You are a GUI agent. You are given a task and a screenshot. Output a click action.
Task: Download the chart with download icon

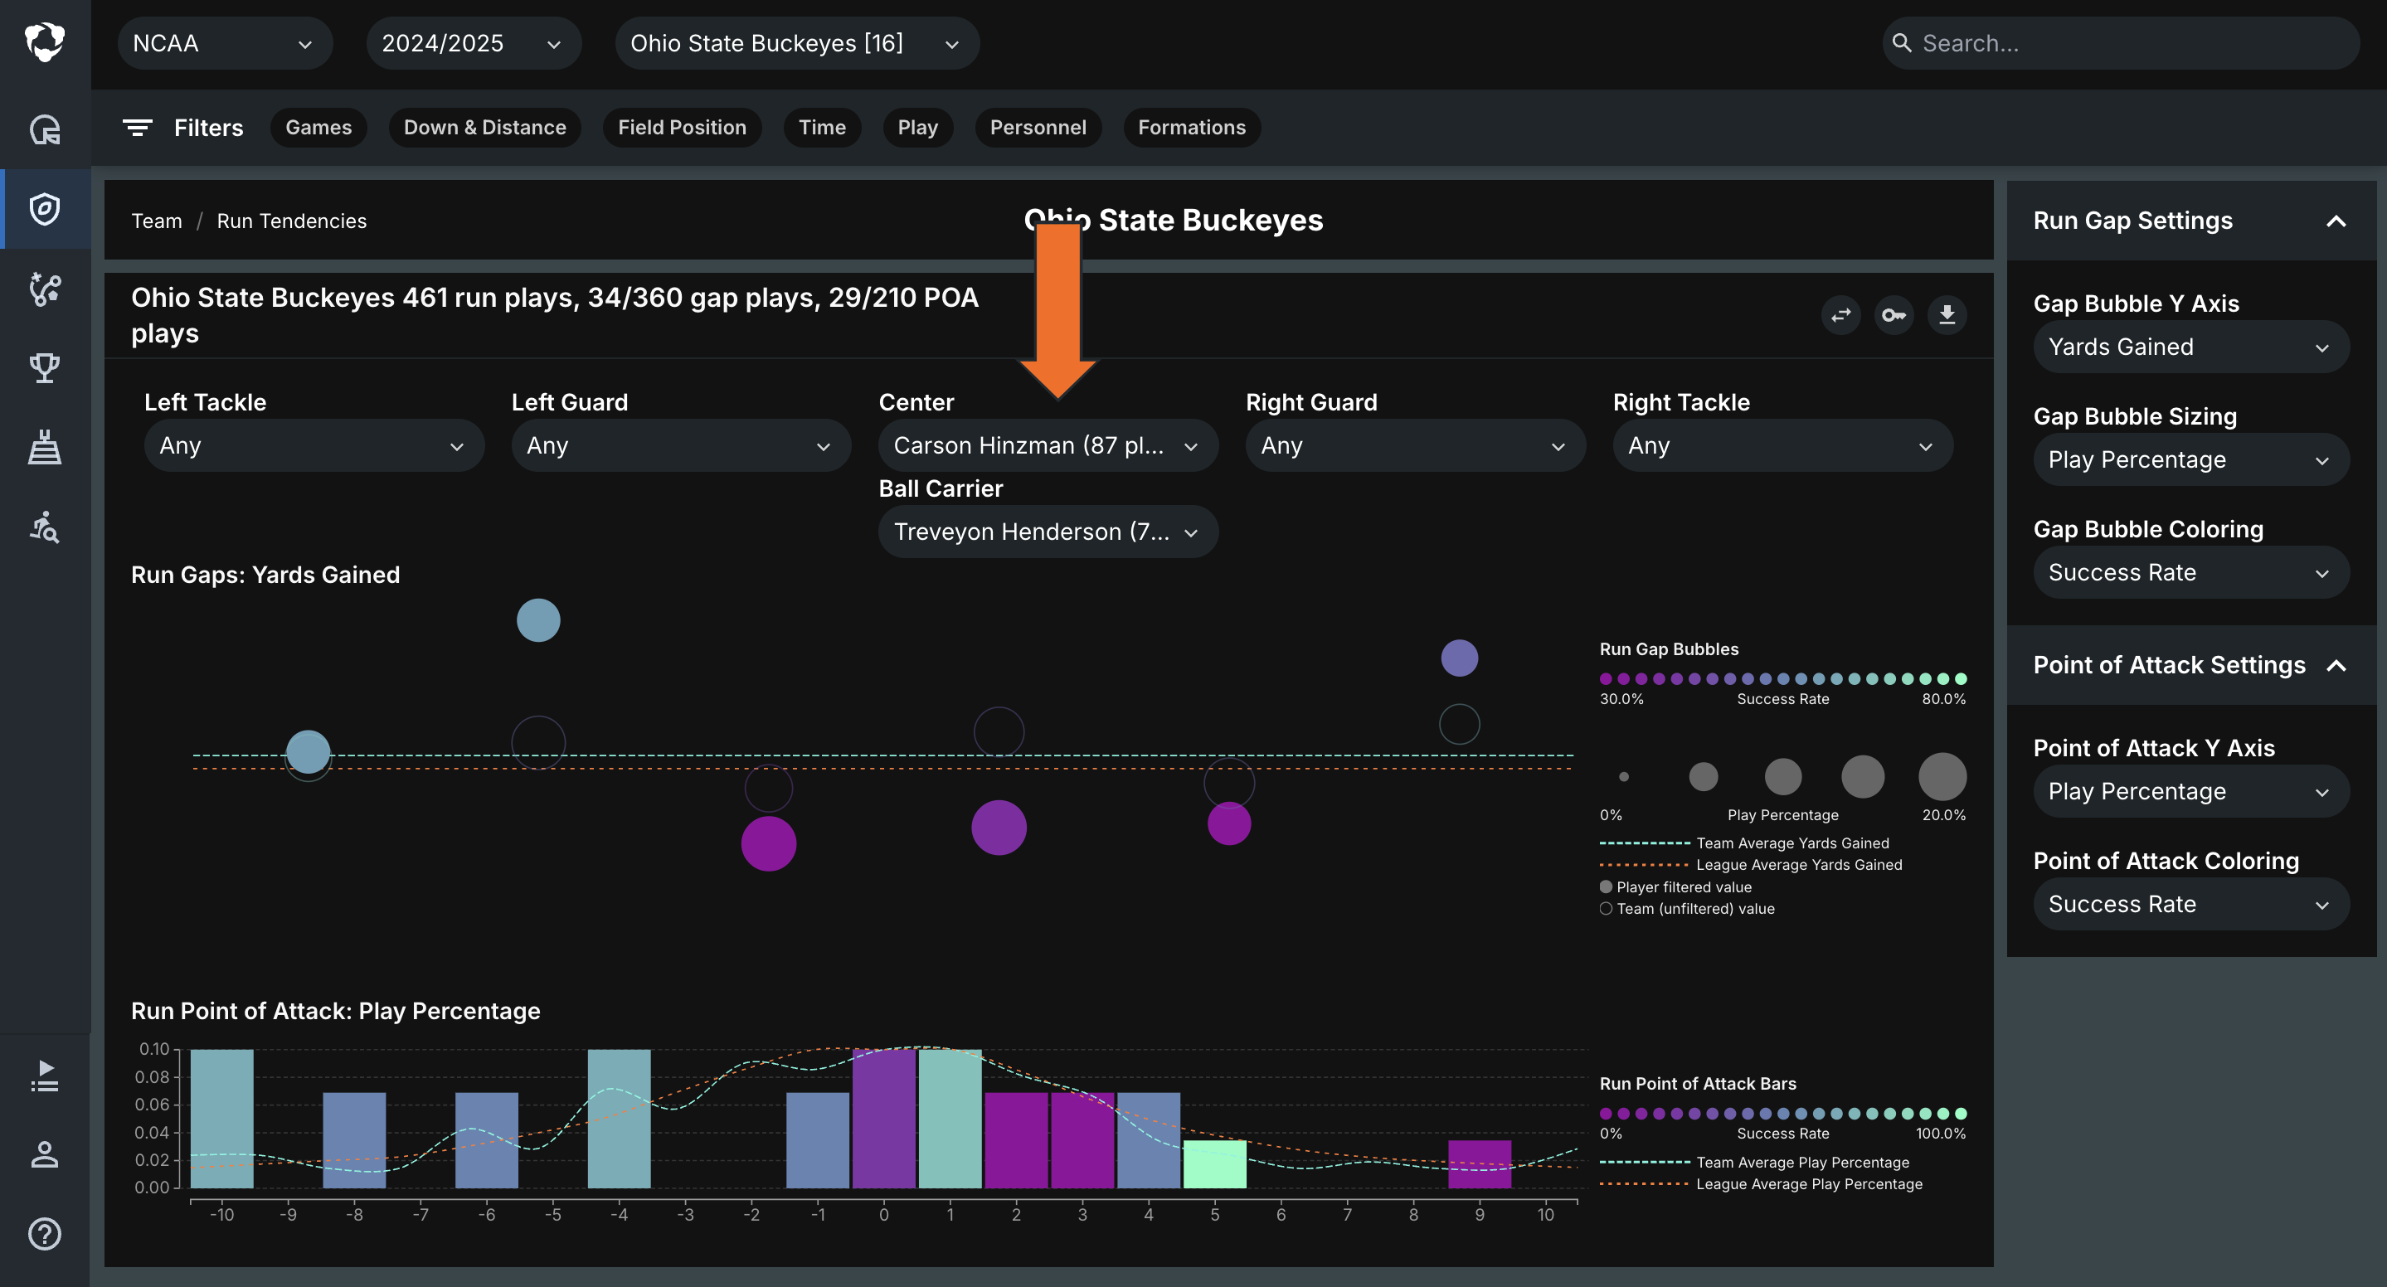pyautogui.click(x=1947, y=315)
